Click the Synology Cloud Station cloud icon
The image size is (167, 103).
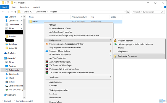pos(47,51)
